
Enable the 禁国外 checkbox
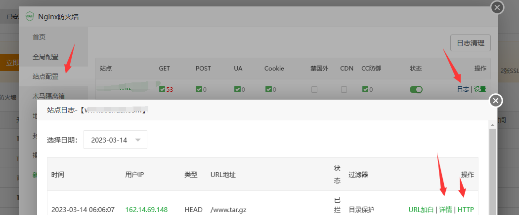click(314, 89)
